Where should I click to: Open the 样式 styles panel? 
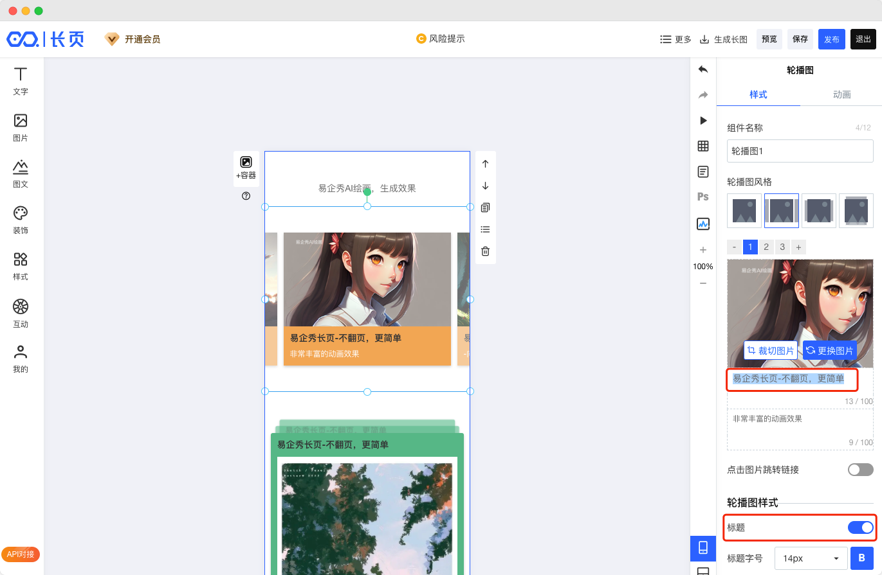[x=21, y=266]
